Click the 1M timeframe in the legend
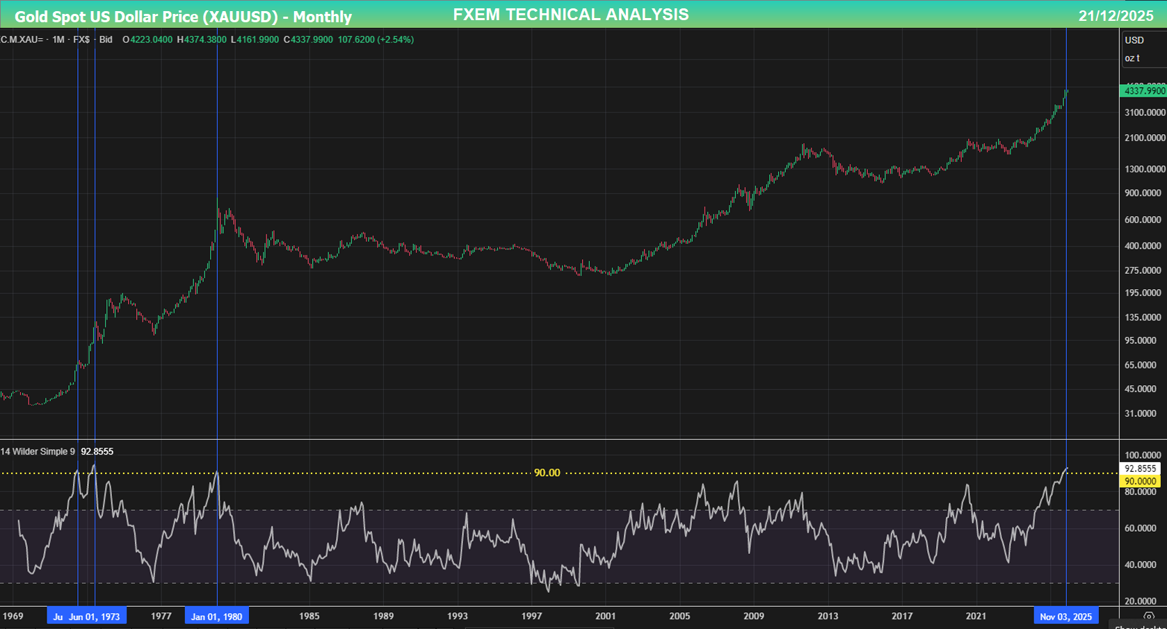This screenshot has width=1167, height=629. tap(57, 40)
